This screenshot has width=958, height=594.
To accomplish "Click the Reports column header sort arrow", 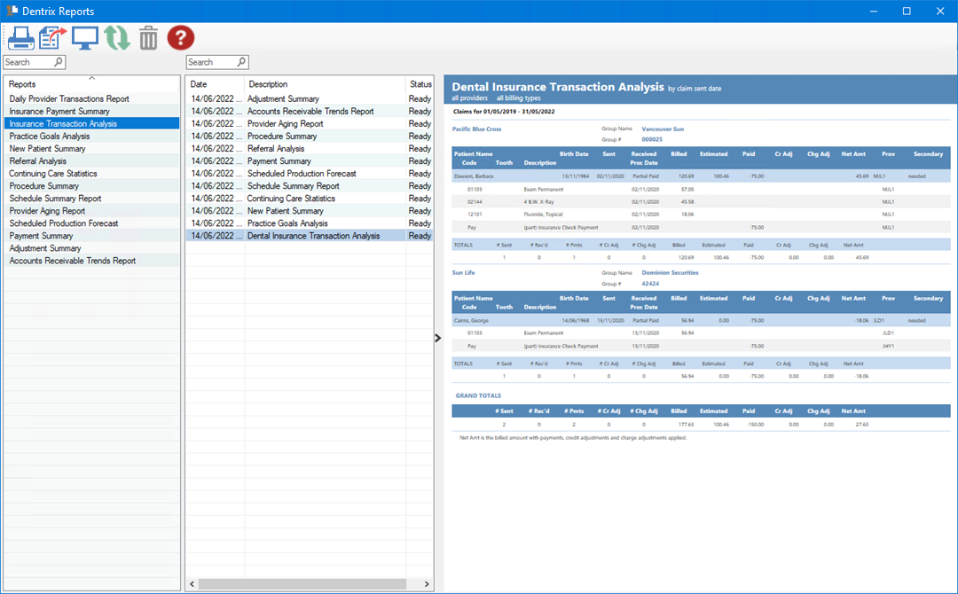I will coord(91,79).
